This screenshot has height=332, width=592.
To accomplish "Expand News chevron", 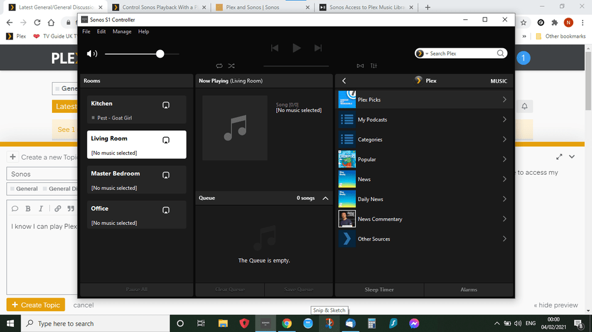I will click(504, 179).
